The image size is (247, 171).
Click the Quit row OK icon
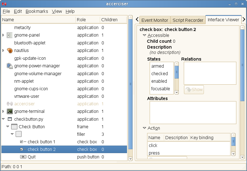click(x=23, y=157)
